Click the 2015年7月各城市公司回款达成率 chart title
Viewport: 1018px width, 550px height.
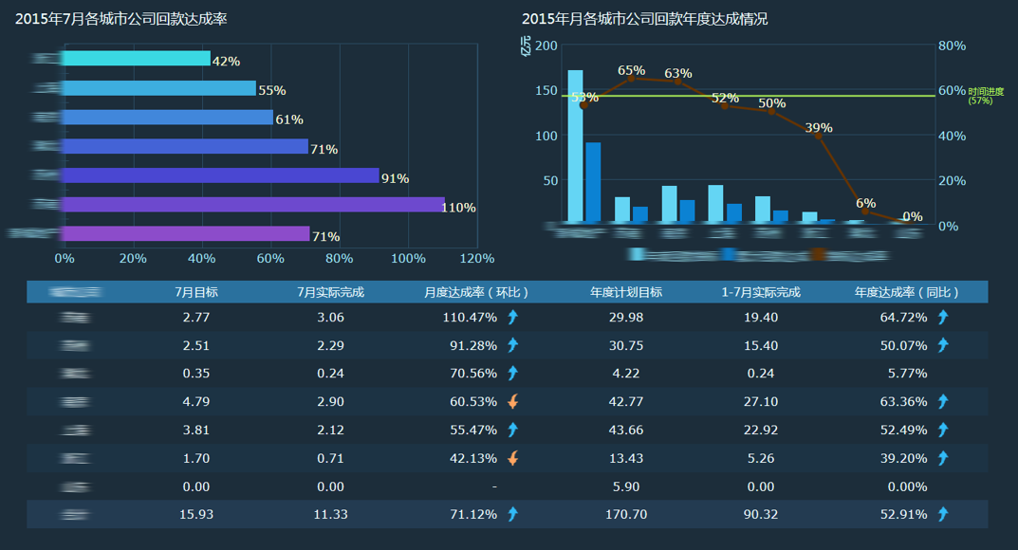[120, 19]
